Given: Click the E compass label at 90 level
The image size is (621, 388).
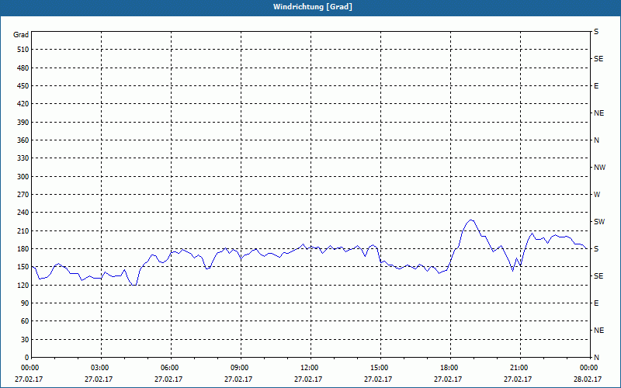Looking at the screenshot, I should tap(596, 303).
